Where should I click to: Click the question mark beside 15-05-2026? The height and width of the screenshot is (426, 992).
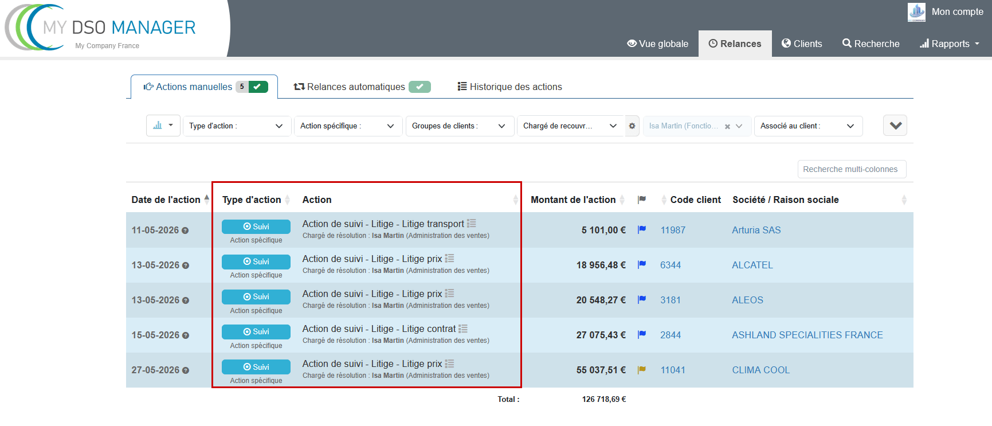pos(185,335)
